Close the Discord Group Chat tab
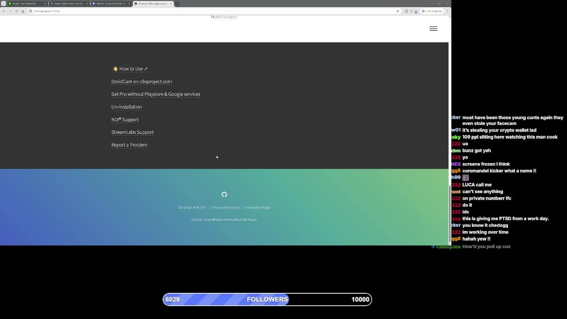 [x=129, y=4]
